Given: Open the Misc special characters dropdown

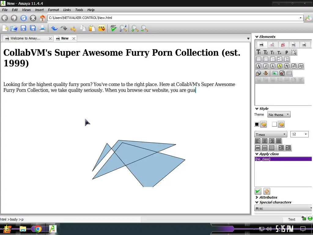Looking at the screenshot, I should (283, 208).
